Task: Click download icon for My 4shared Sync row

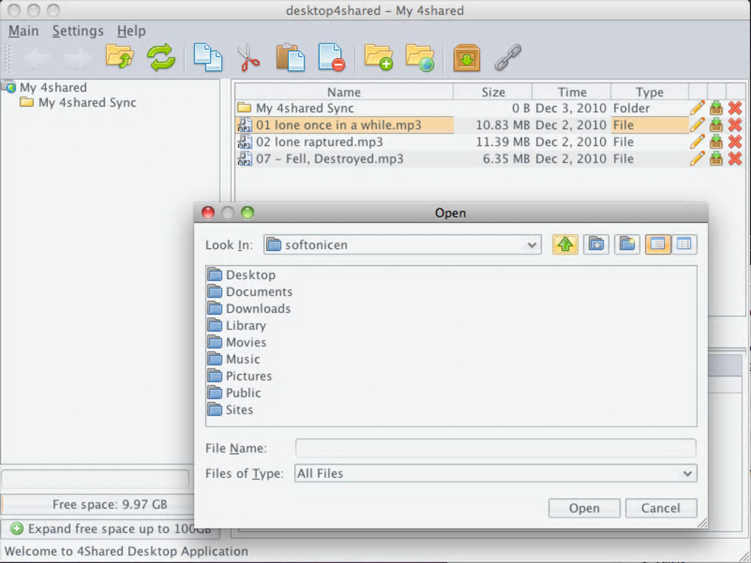Action: (716, 107)
